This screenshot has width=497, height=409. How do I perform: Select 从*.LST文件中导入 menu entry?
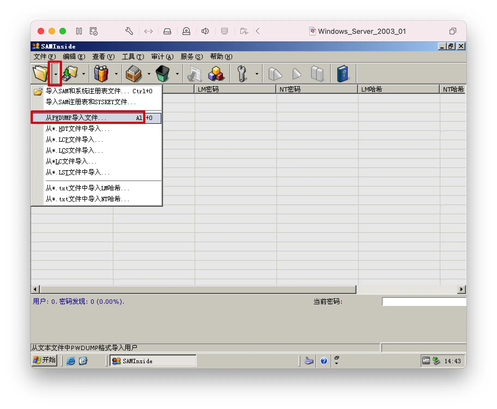pos(97,172)
